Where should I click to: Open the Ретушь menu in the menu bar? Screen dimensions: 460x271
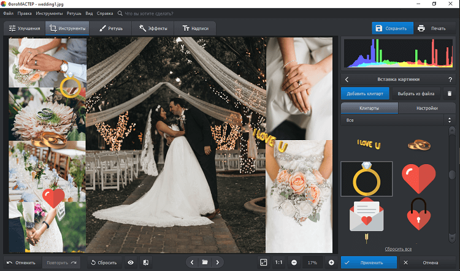pos(74,14)
